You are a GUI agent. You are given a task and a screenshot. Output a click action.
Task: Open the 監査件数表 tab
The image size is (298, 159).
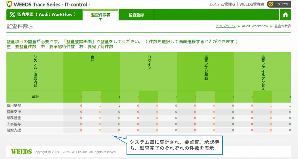(101, 15)
